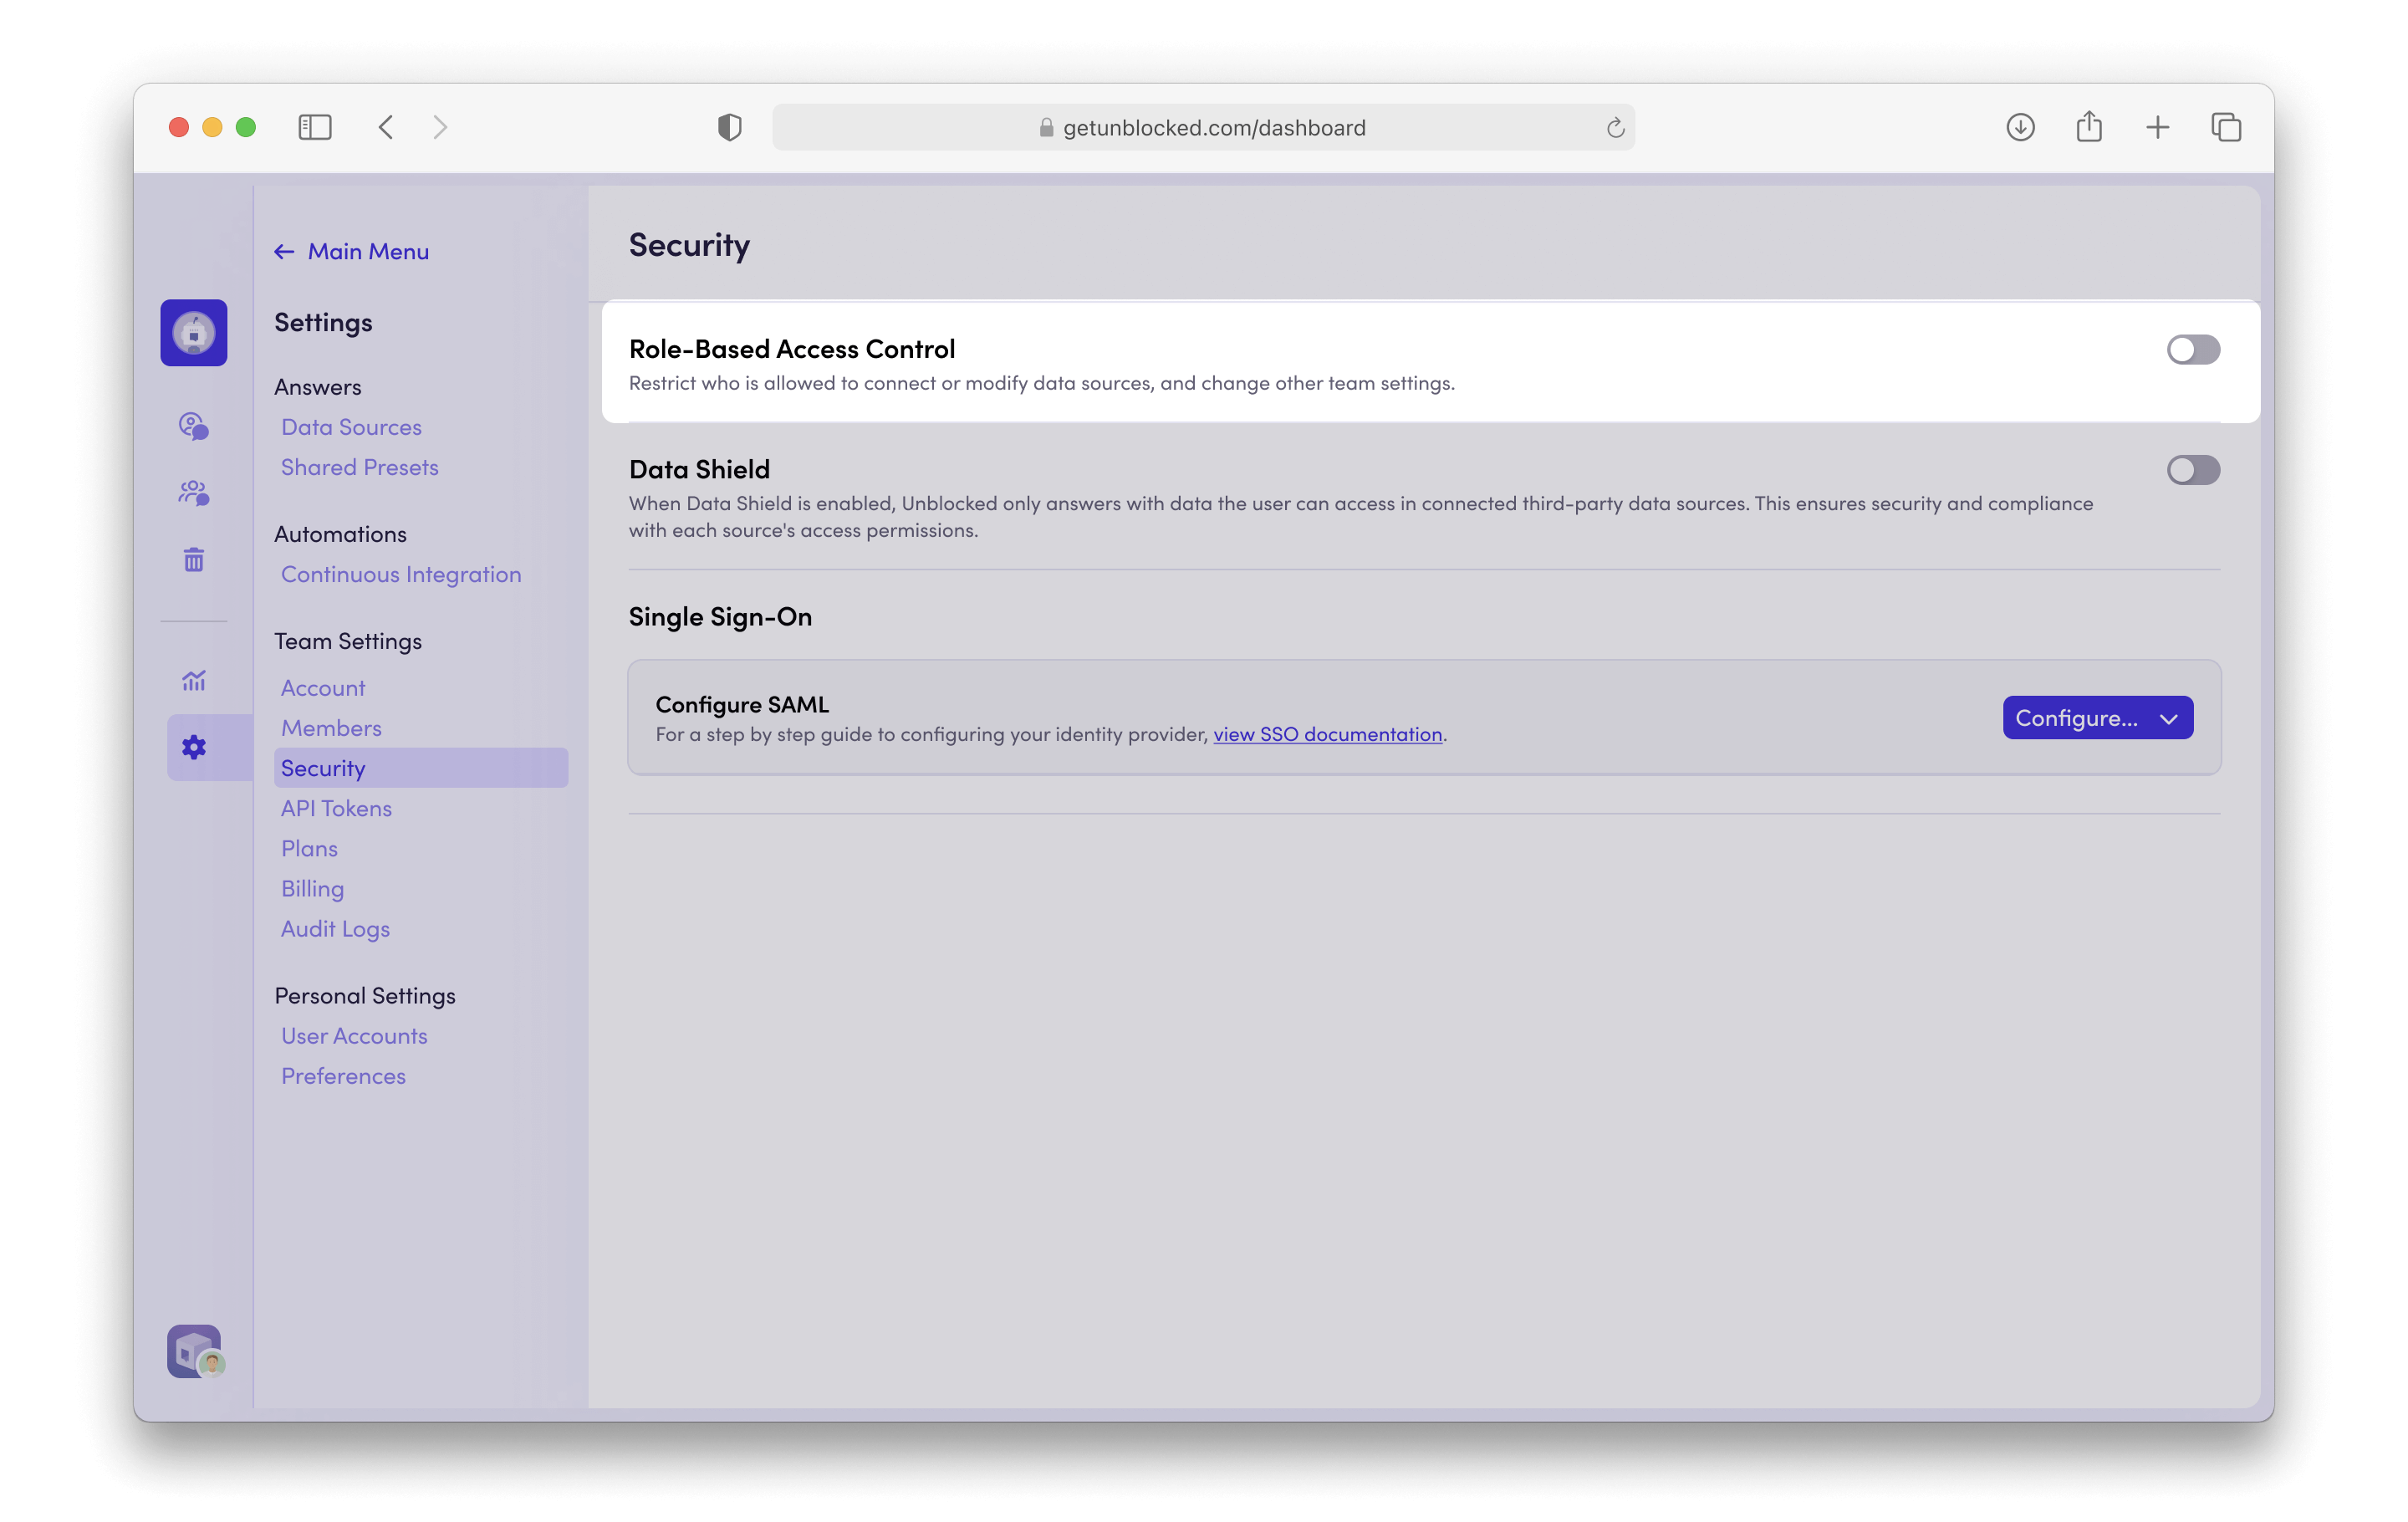Select Audit Logs in Team Settings
Image resolution: width=2408 pixels, height=1522 pixels.
point(335,929)
